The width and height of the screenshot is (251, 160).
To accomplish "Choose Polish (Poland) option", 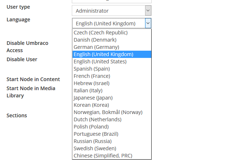I will pos(91,127).
